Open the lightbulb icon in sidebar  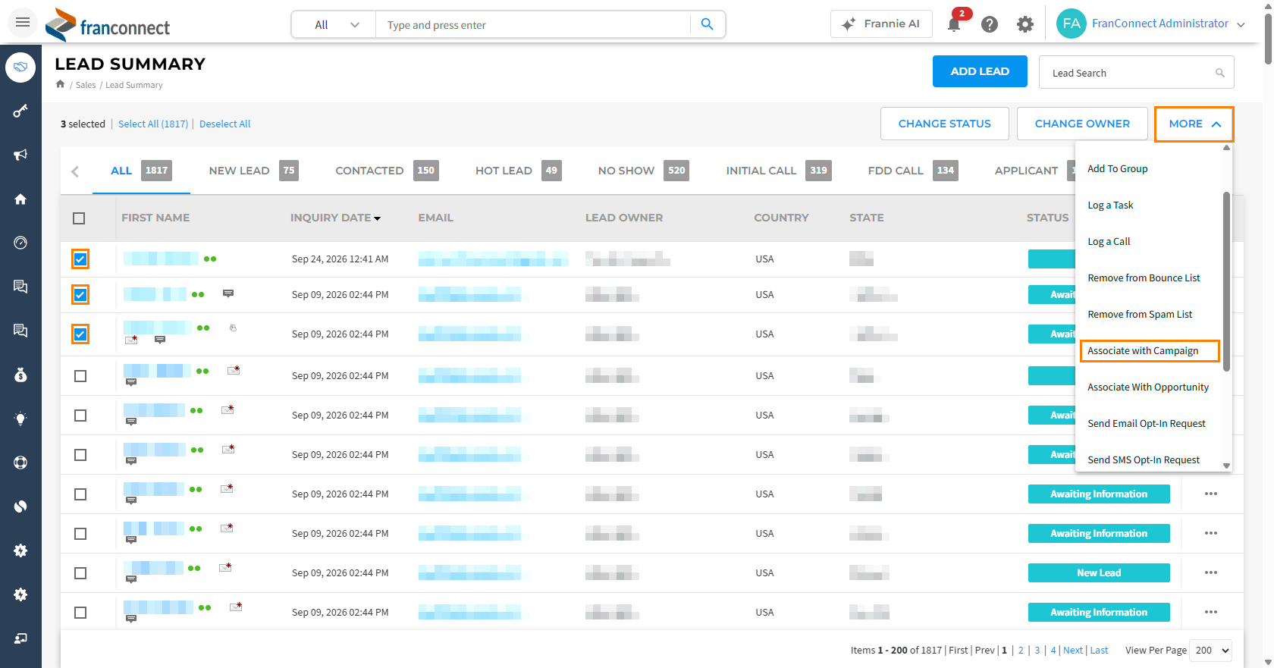click(x=20, y=419)
